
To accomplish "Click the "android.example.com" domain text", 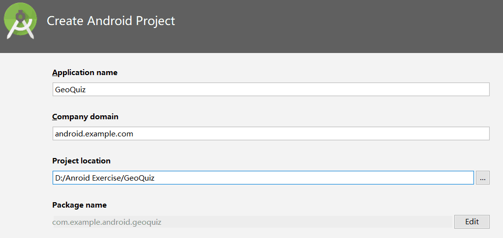I will tap(94, 134).
